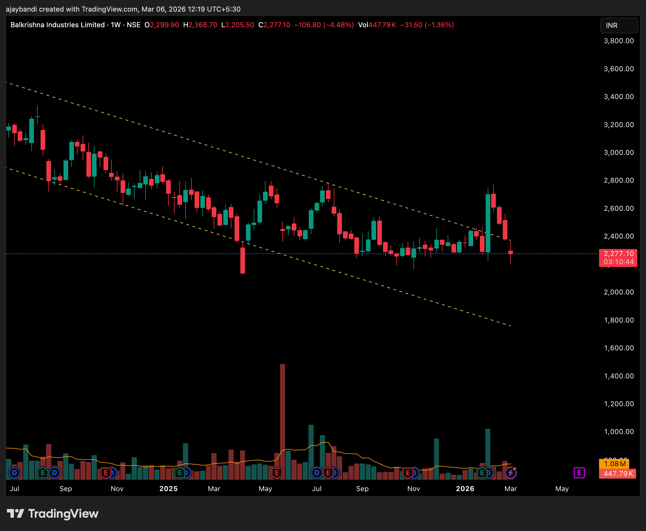The width and height of the screenshot is (646, 531).
Task: Click the 2,000.00 price axis label
Action: 619,292
